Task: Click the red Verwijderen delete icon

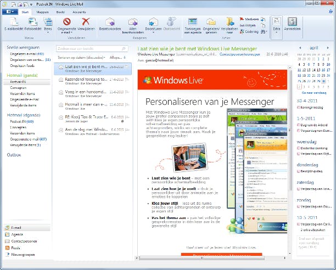Action: pos(86,22)
